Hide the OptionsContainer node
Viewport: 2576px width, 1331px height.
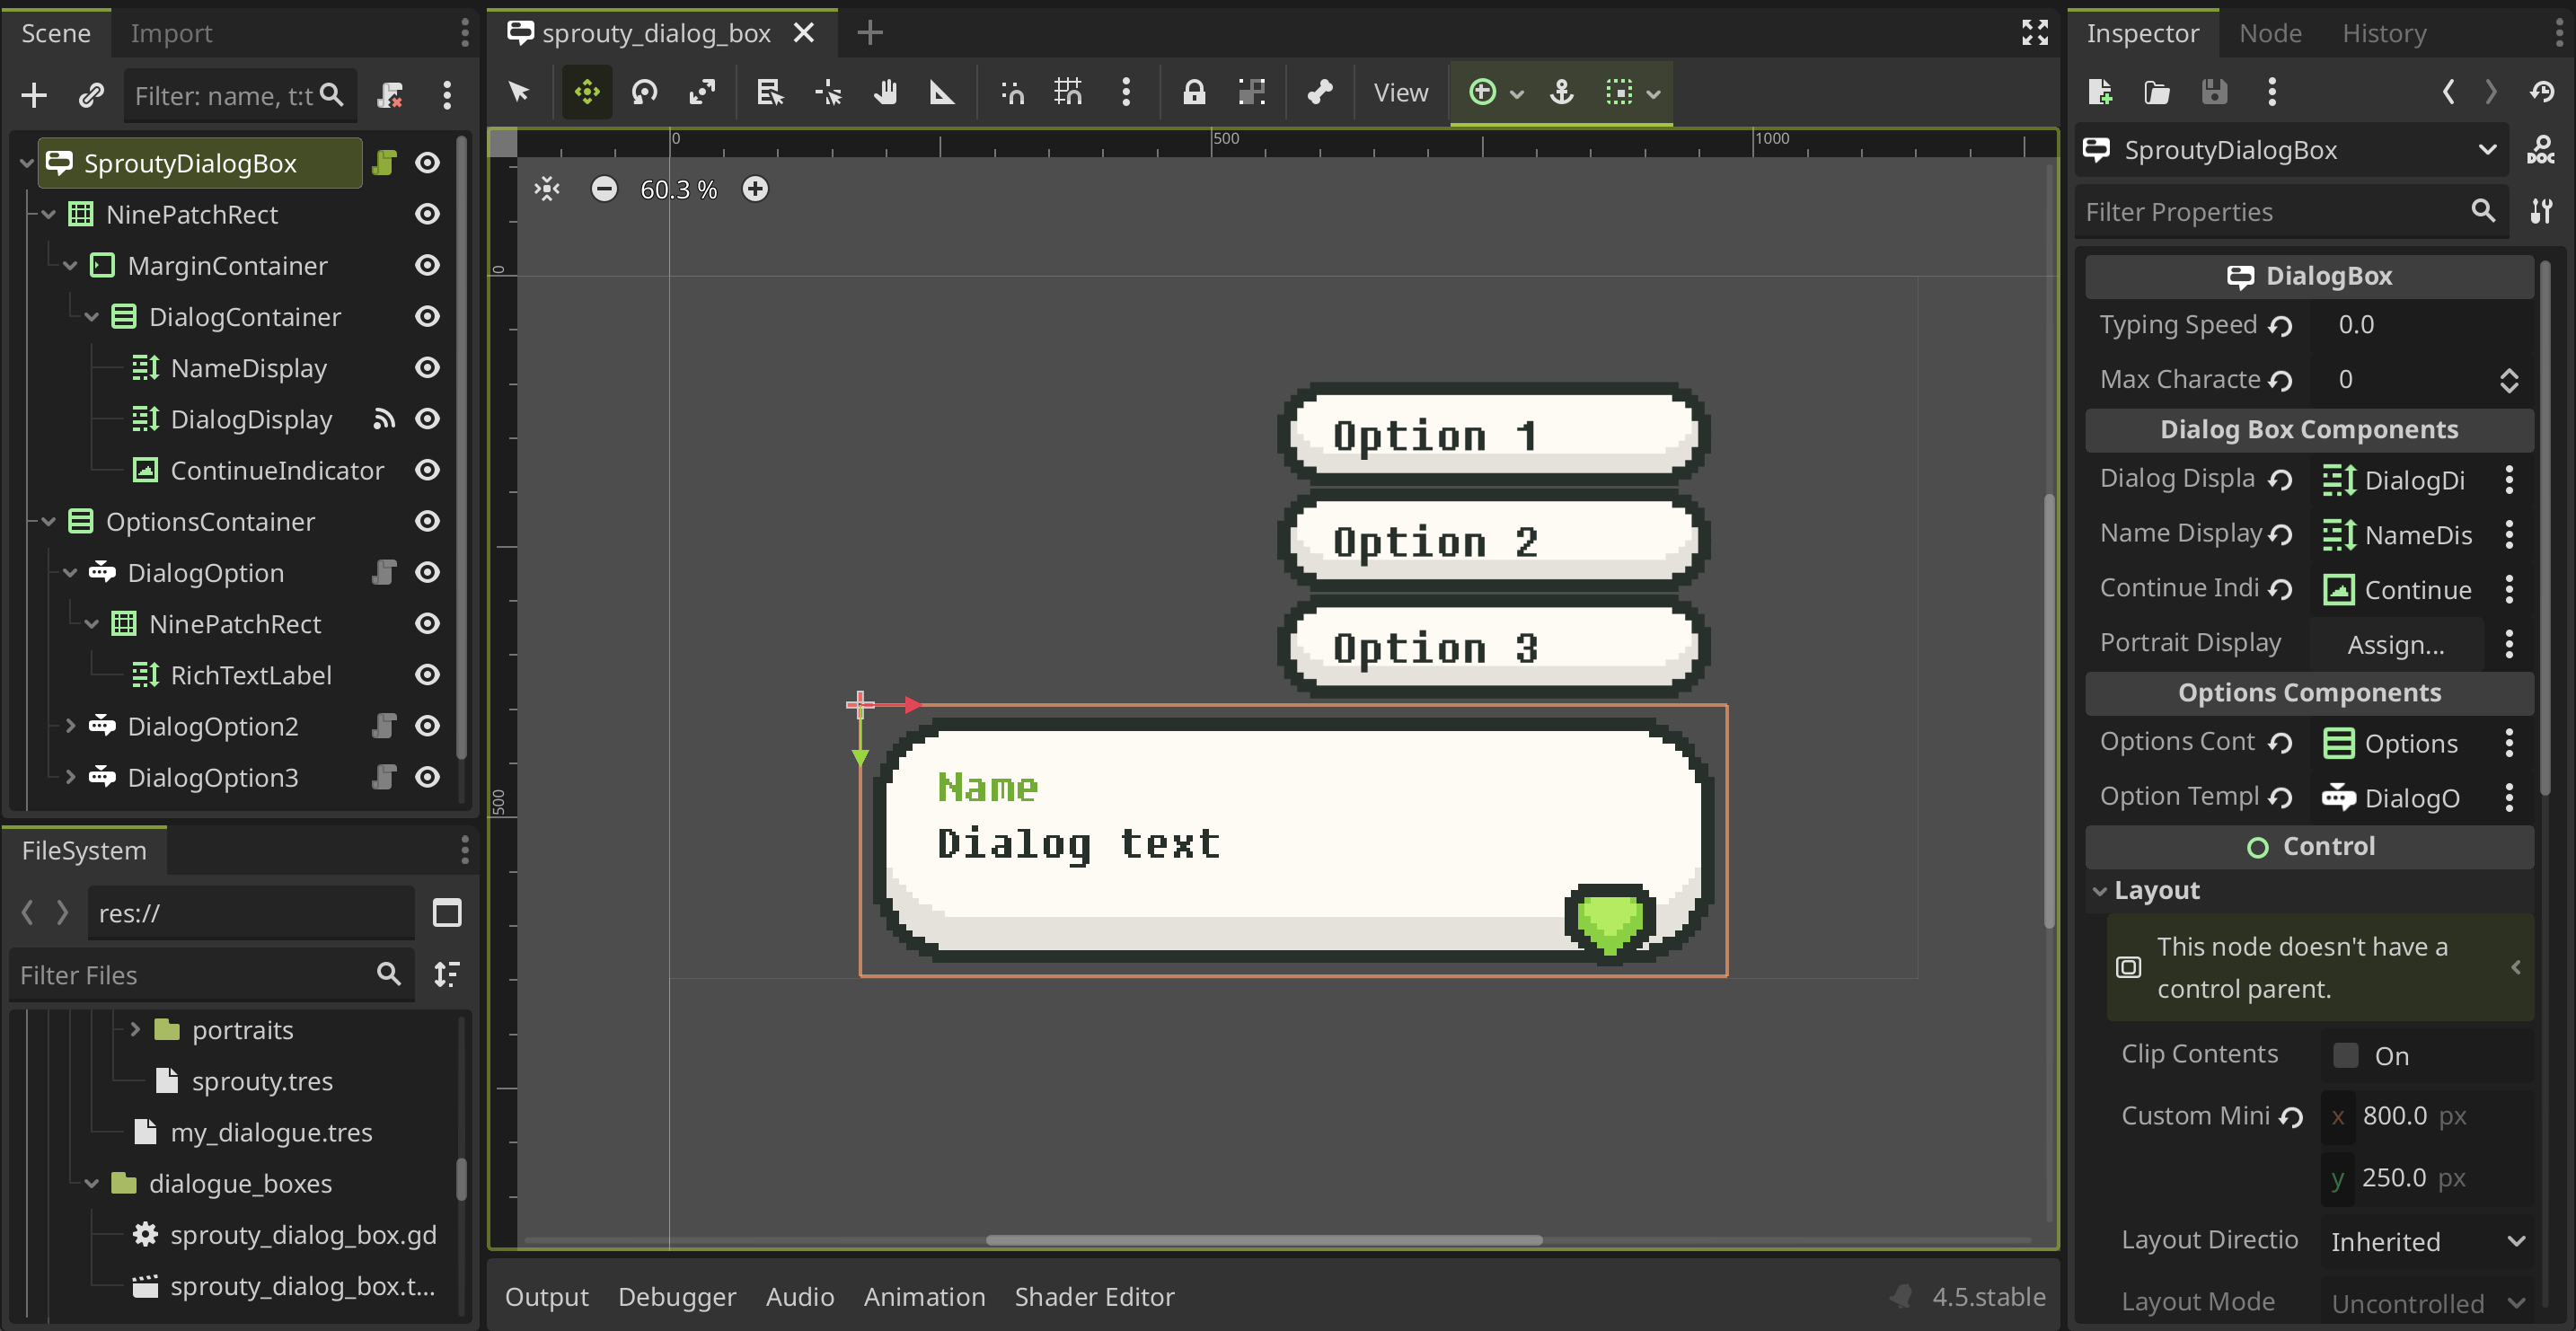[x=428, y=521]
